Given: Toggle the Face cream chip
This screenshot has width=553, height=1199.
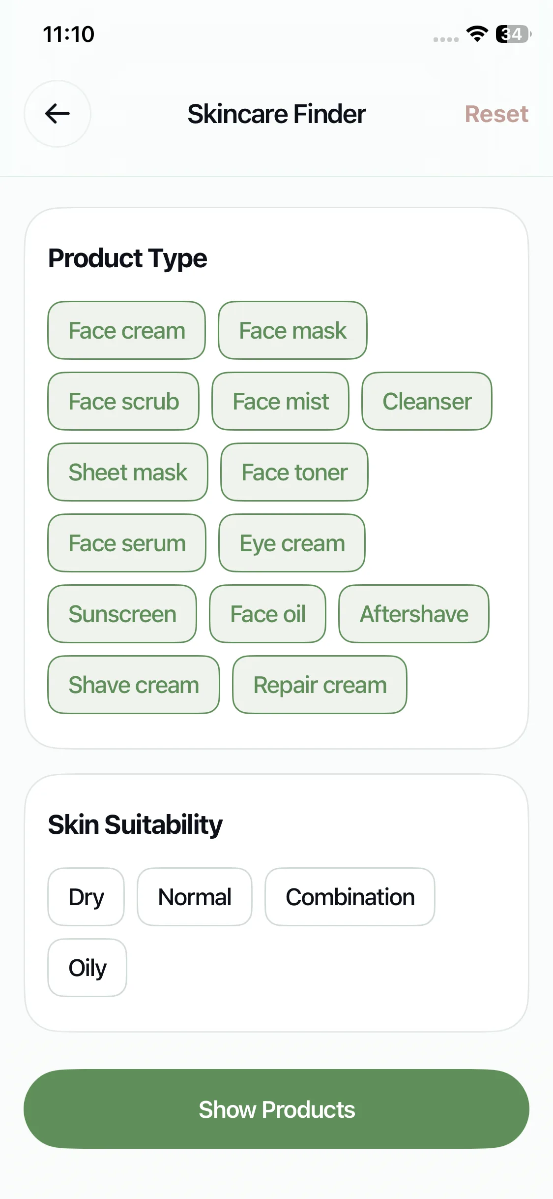Looking at the screenshot, I should (x=127, y=330).
